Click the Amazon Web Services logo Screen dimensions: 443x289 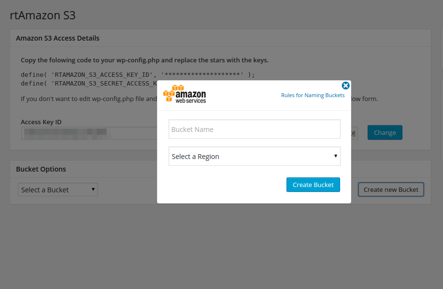185,94
